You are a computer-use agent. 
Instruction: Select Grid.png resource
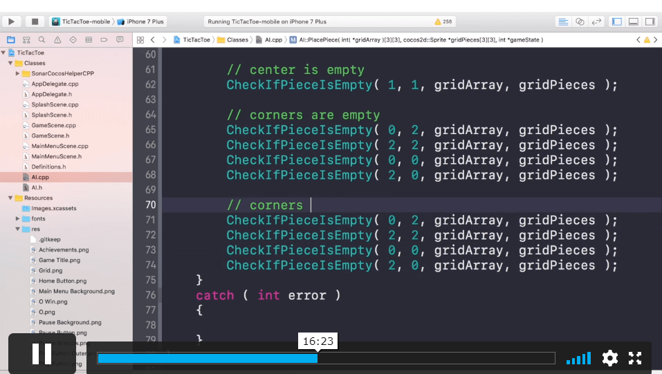pos(50,270)
